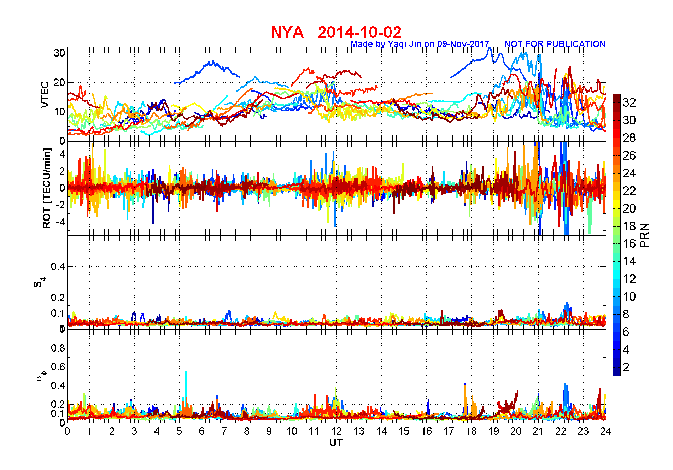Select the 'S4' y-axis label

(x=40, y=283)
